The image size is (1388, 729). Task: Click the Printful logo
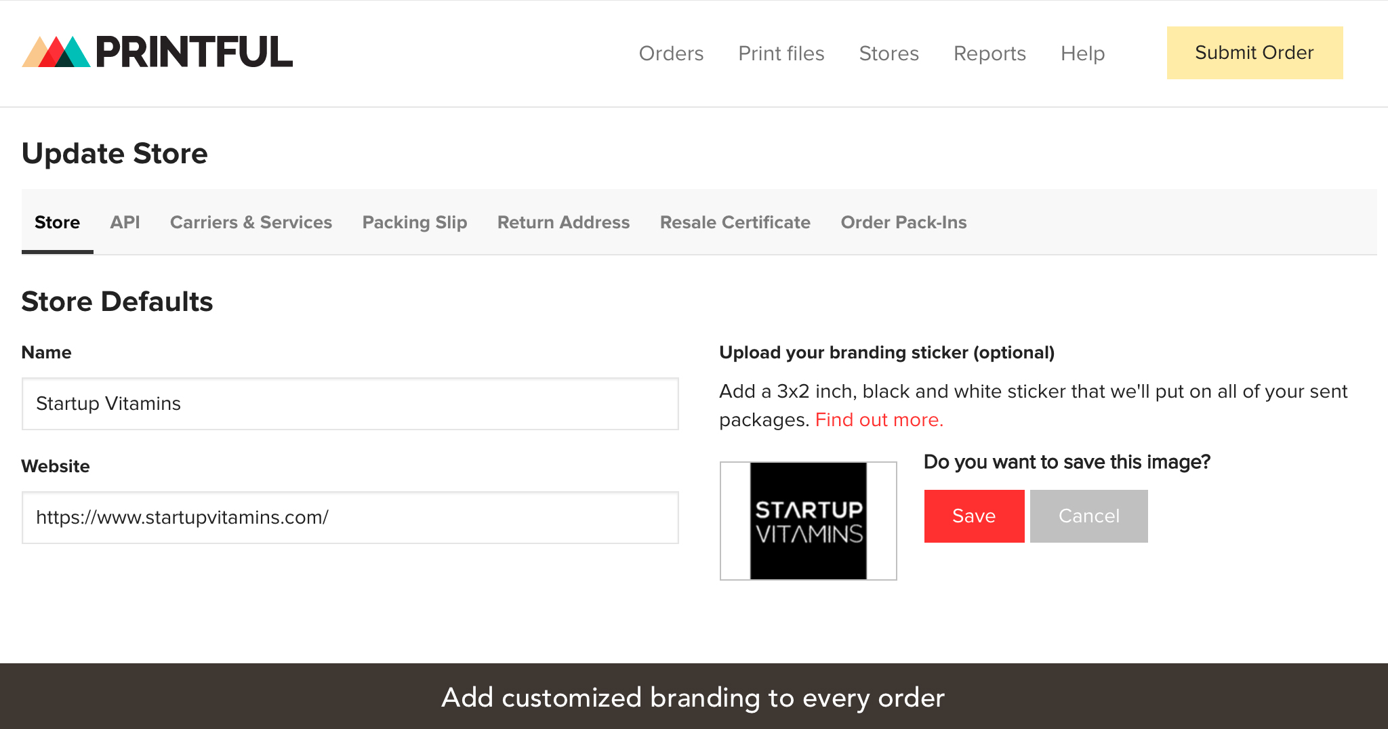[x=157, y=52]
